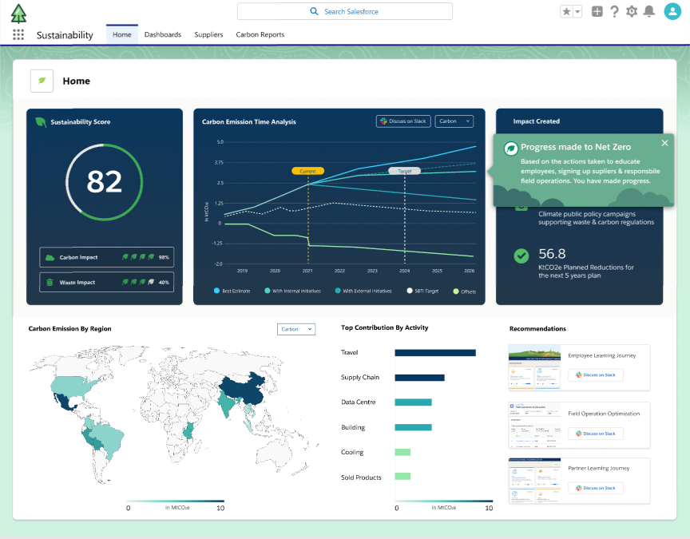This screenshot has width=690, height=539.
Task: View notifications via the bell icon
Action: click(649, 11)
